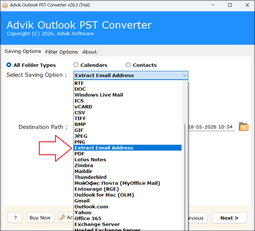Click the Advik app envelope icon in title bar

(x=5, y=5)
